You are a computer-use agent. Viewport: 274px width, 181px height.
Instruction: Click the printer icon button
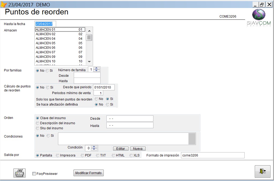[x=20, y=173]
